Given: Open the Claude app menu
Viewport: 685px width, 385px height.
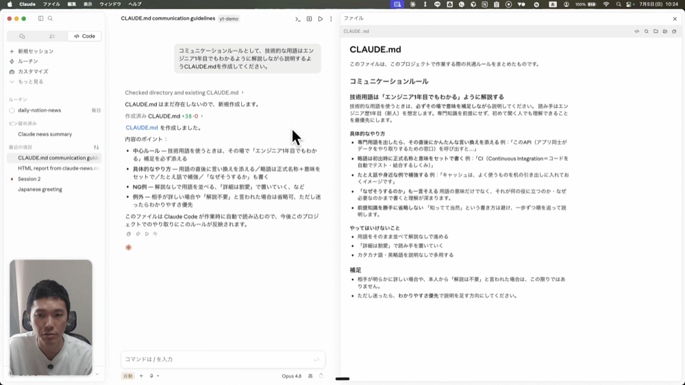Looking at the screenshot, I should tap(27, 4).
